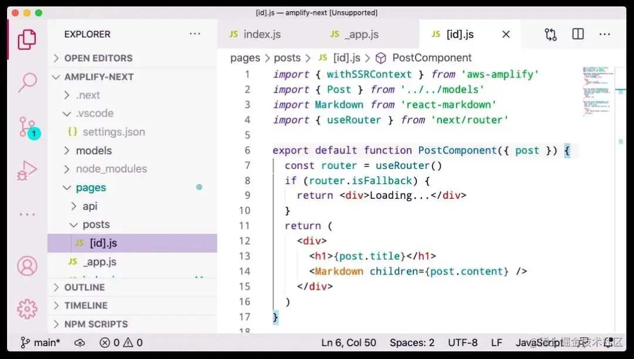Click the editor vertical scrollbar

(620, 200)
